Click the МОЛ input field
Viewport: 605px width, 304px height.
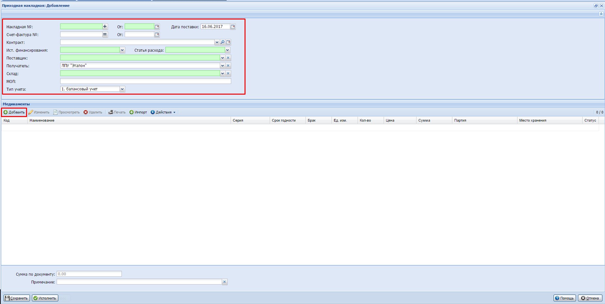[146, 81]
